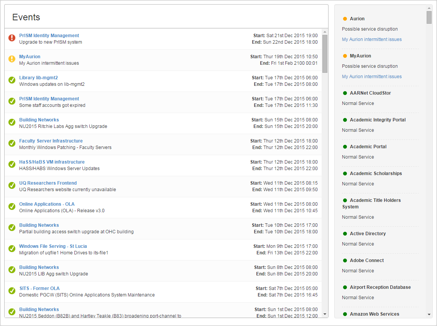Click issues link under Aurion service
The width and height of the screenshot is (437, 326).
pyautogui.click(x=372, y=39)
